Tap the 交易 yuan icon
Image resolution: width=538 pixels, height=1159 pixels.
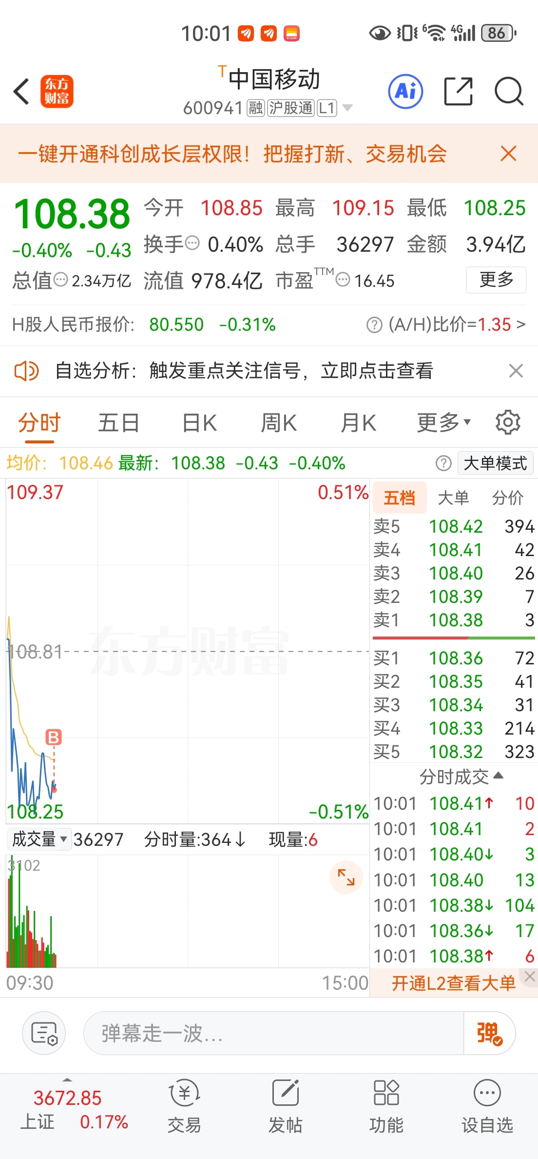click(184, 1093)
